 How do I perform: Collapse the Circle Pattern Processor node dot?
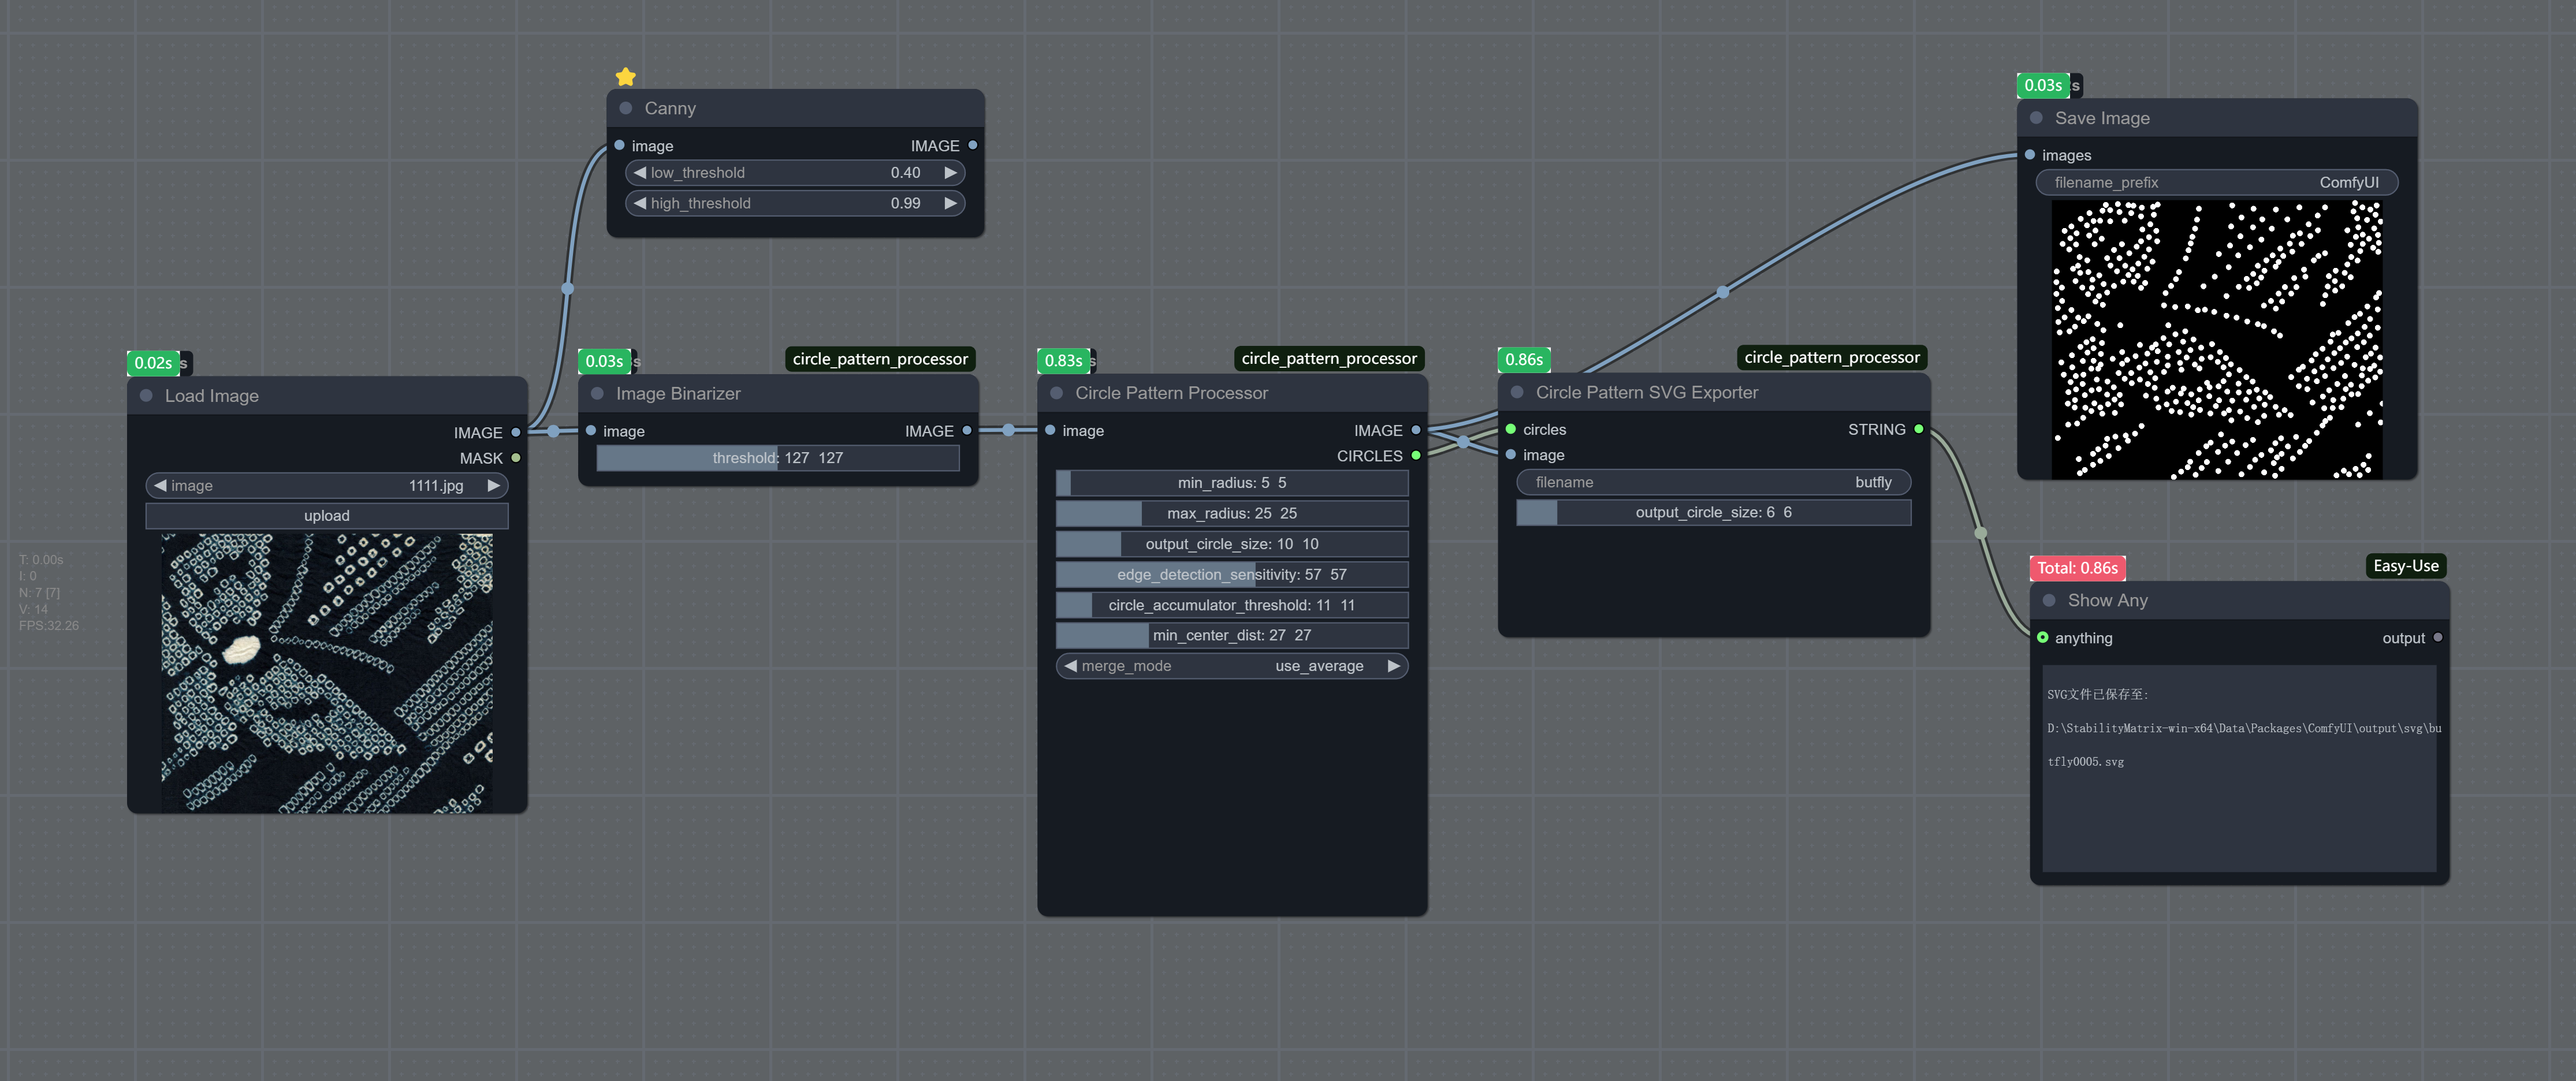tap(1057, 393)
